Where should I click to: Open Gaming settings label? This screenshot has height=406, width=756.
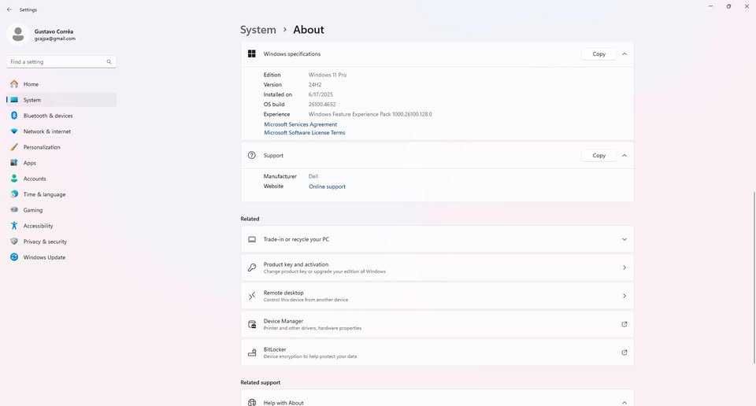coord(33,210)
